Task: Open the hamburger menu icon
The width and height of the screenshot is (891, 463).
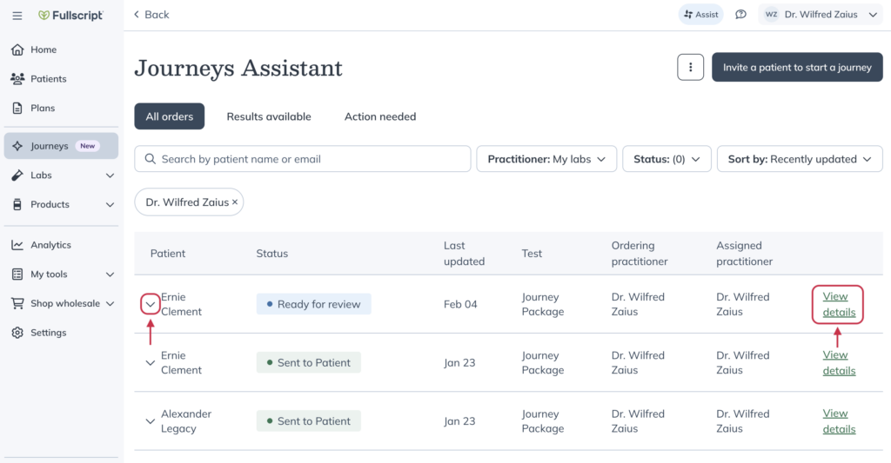Action: pyautogui.click(x=17, y=16)
